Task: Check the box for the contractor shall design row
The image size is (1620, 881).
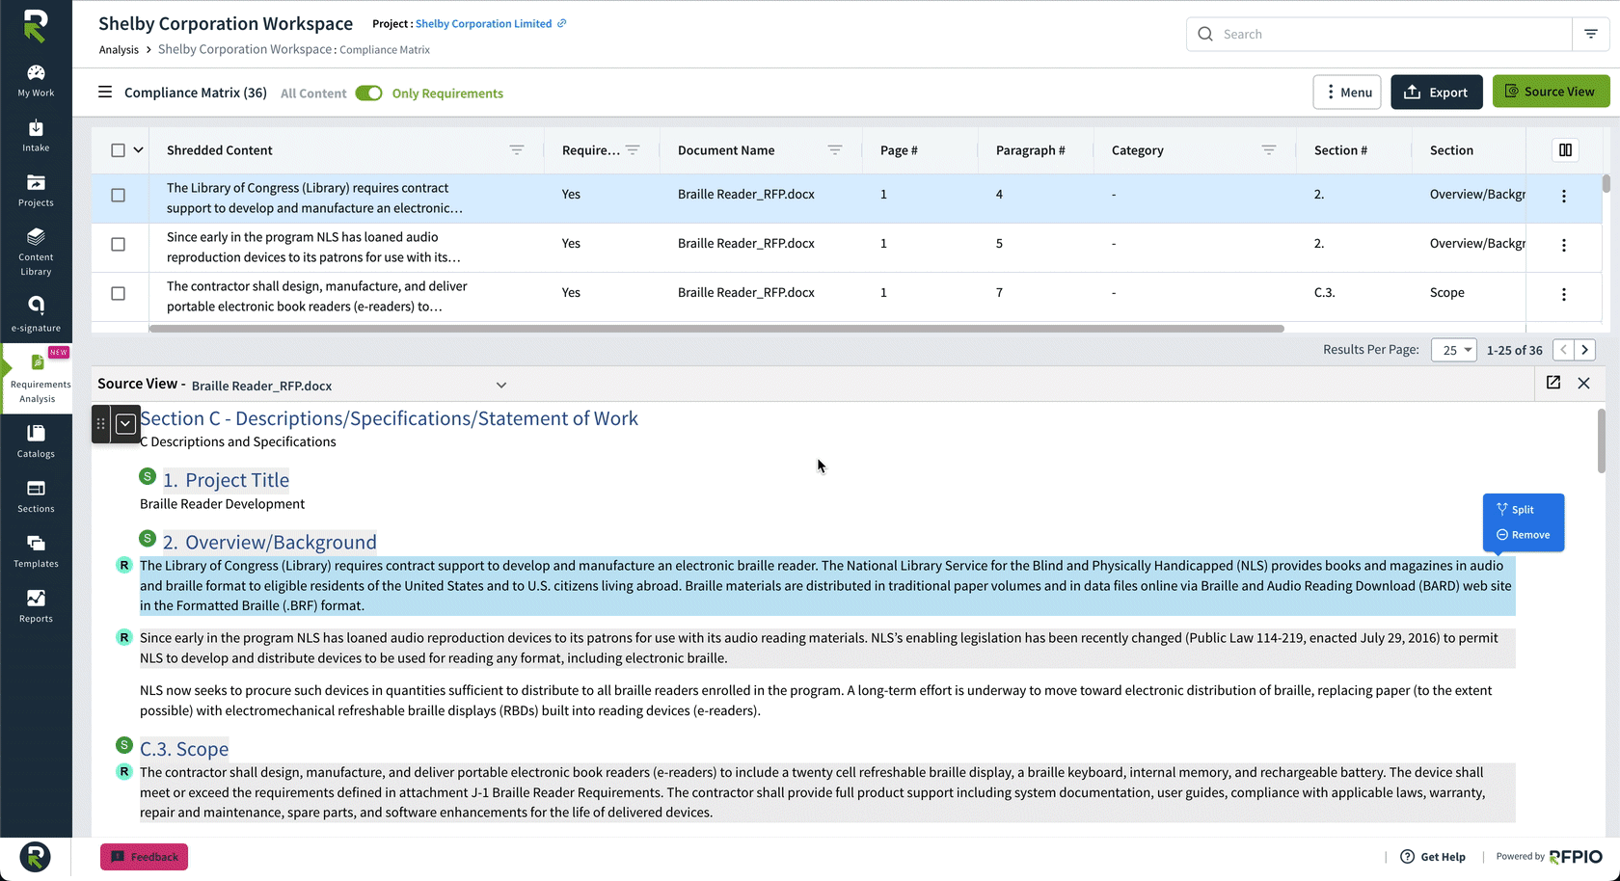Action: click(118, 294)
